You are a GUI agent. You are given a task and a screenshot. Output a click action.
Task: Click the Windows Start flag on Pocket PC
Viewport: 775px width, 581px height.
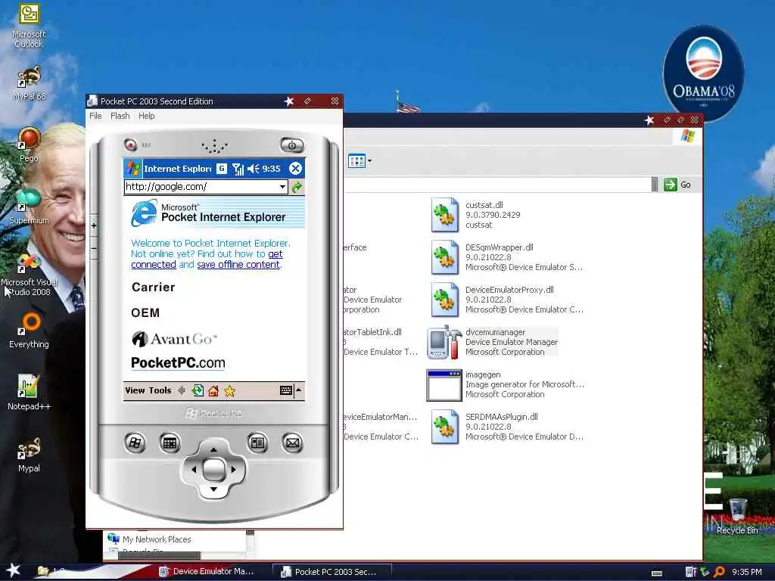click(x=133, y=169)
